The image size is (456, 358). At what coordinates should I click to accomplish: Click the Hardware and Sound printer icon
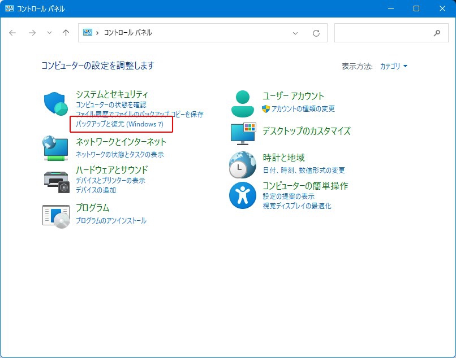click(55, 181)
